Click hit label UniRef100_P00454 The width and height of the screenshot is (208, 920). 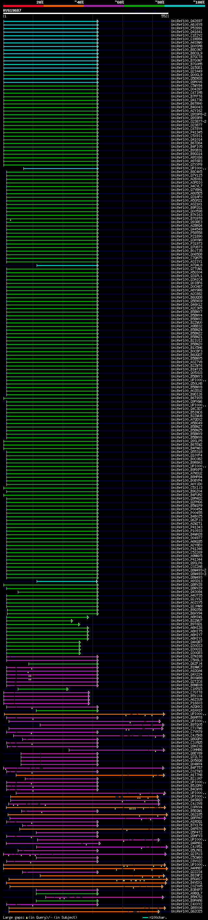(x=186, y=509)
